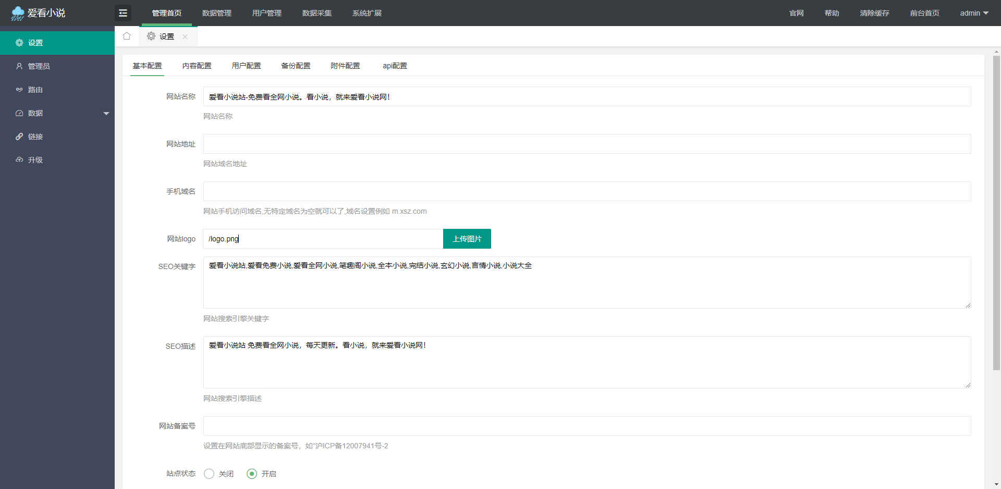
Task: Click the gear icon in the sidebar's 设置 item
Action: pyautogui.click(x=19, y=43)
